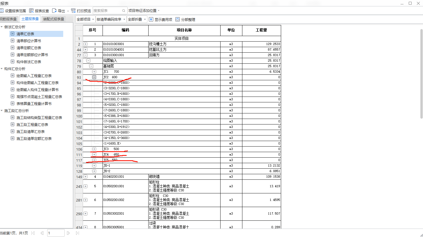
Task: Collapse the JC2 600 row
Action: (94, 77)
